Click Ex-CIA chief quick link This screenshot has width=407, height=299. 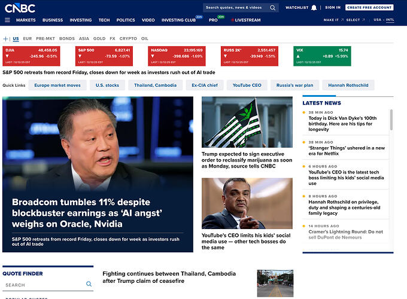click(x=205, y=85)
